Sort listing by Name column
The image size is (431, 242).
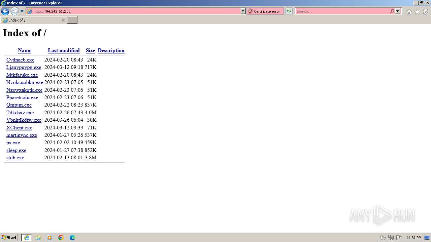tap(25, 50)
